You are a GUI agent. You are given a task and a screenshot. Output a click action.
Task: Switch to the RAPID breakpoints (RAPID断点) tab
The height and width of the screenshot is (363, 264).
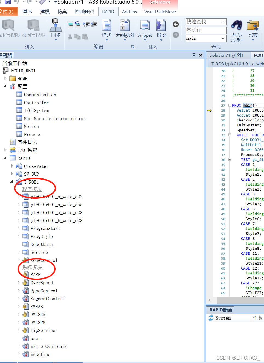(221, 310)
